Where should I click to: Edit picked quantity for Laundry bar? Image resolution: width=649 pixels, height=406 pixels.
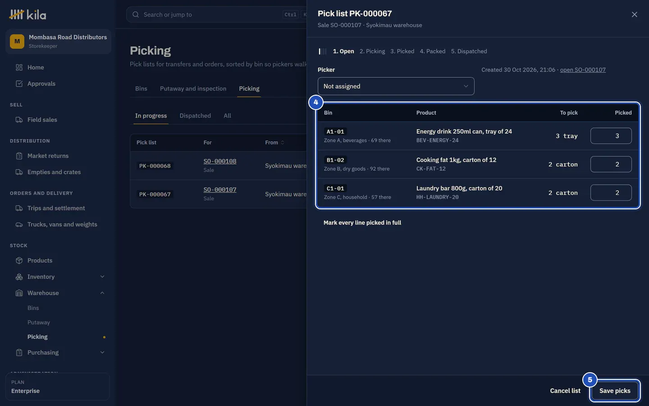tap(611, 193)
